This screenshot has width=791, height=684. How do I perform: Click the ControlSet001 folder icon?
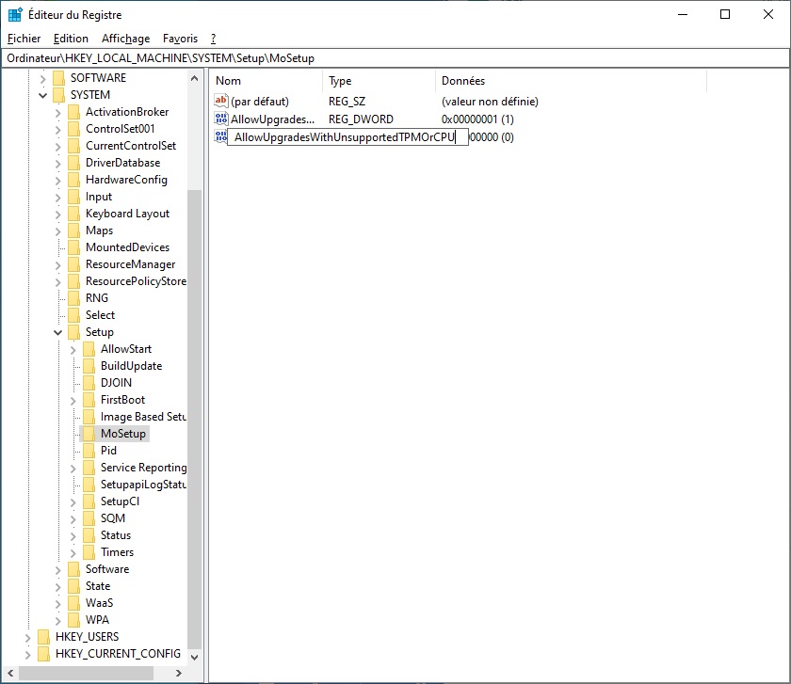74,129
